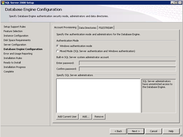Select Mixed Mode authentication radio button
This screenshot has width=183, height=137.
click(57, 51)
